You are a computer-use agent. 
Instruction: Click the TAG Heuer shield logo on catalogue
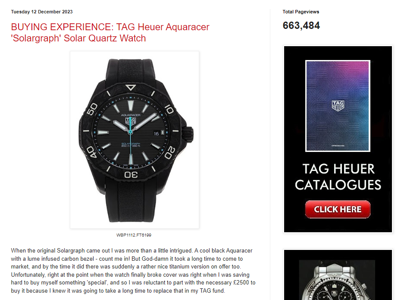point(338,106)
